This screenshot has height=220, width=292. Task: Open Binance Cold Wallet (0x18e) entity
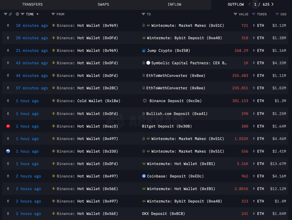[88, 101]
